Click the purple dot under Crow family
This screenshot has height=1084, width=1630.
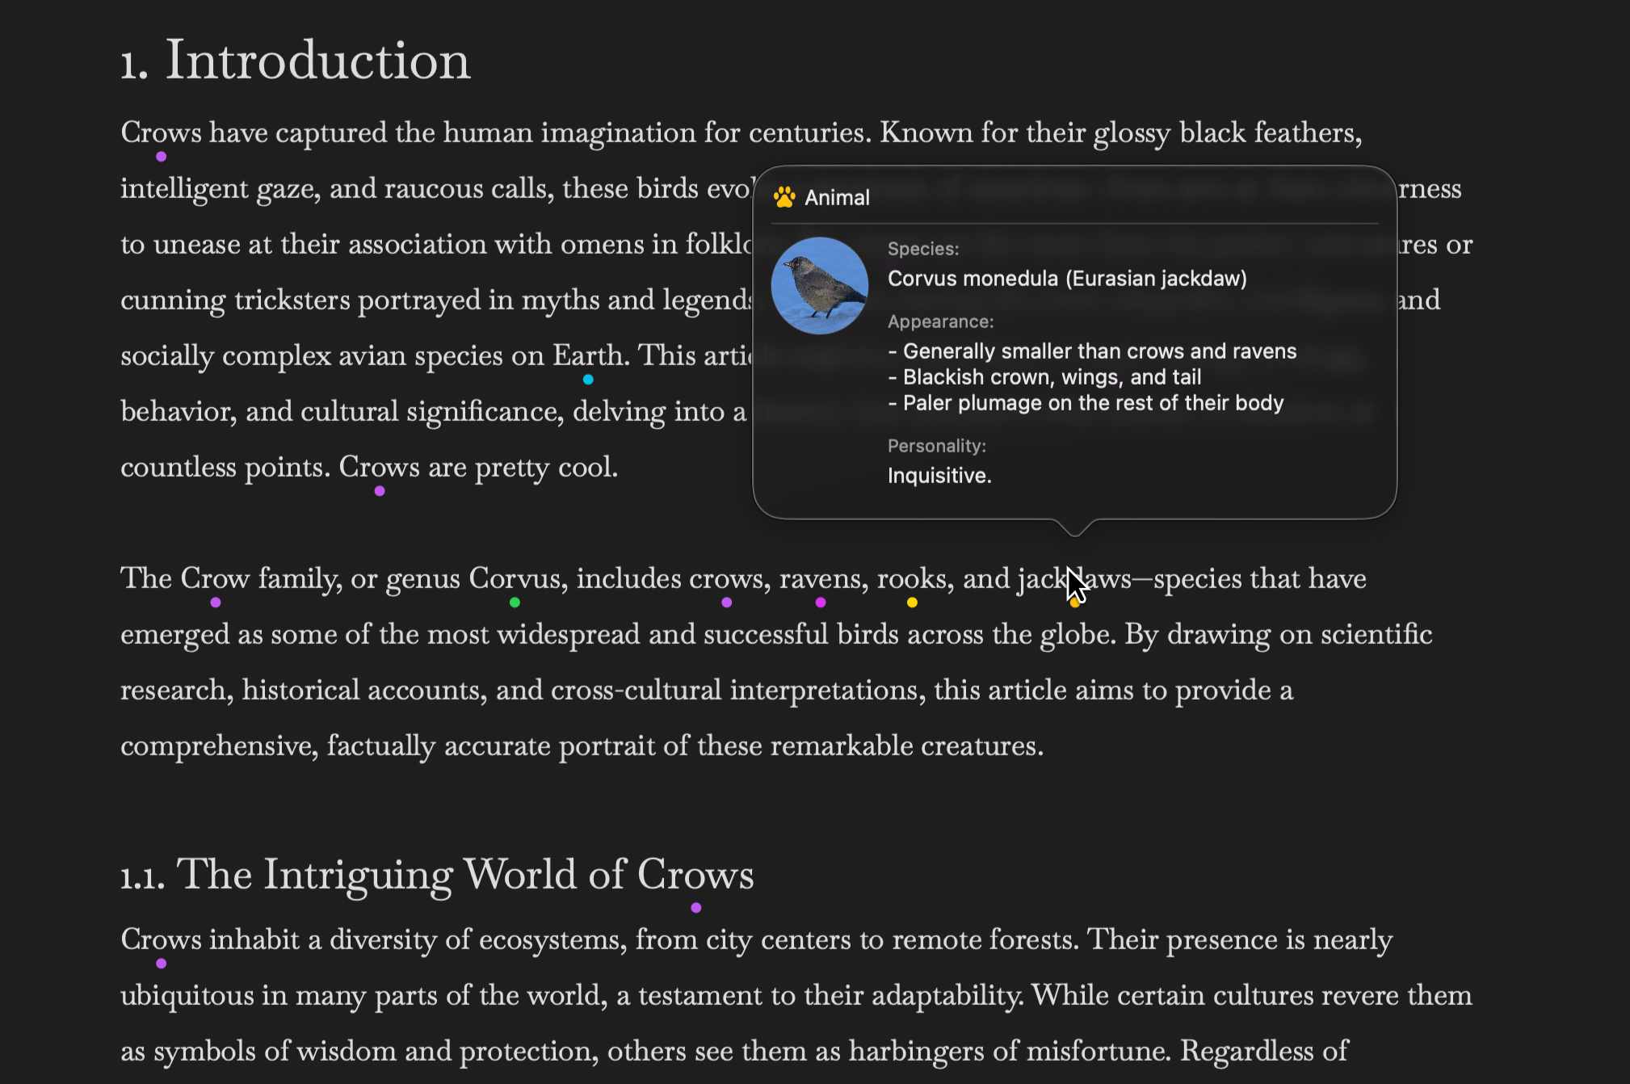click(x=216, y=603)
